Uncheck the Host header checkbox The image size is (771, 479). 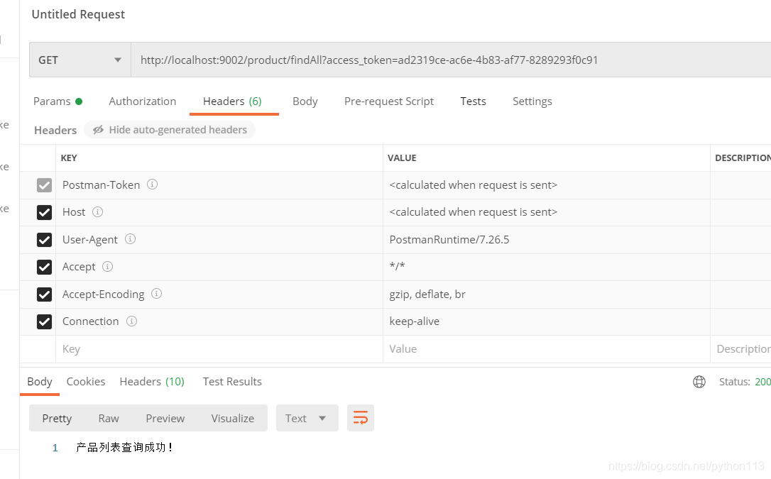[44, 212]
